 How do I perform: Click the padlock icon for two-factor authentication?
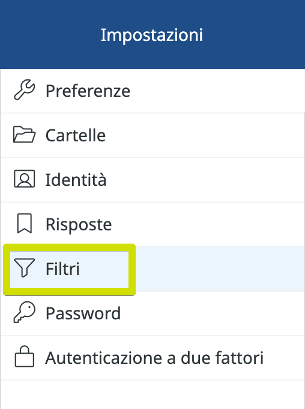[24, 357]
